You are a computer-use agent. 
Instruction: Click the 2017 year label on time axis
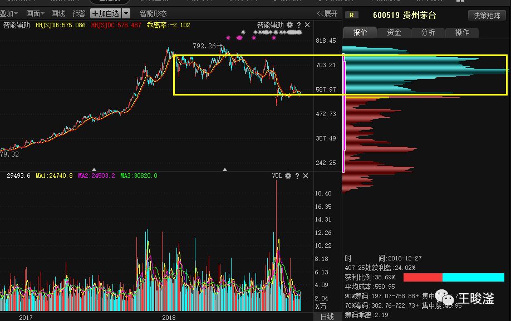point(26,318)
